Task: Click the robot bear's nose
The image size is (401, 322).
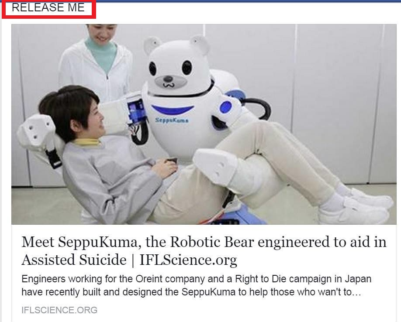Action: click(x=168, y=79)
